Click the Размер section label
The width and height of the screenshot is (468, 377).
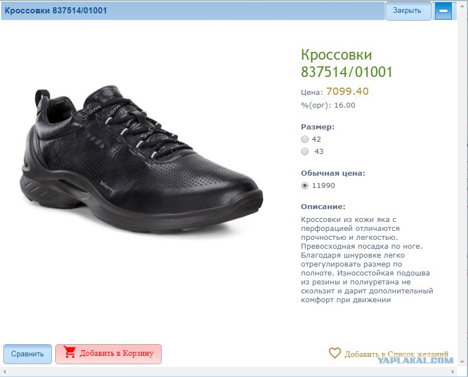coord(317,127)
